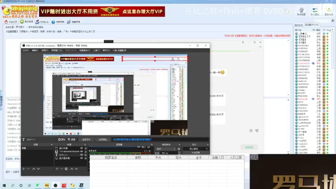Click Properties button in source toolbar
The image size is (336, 189).
62,139
